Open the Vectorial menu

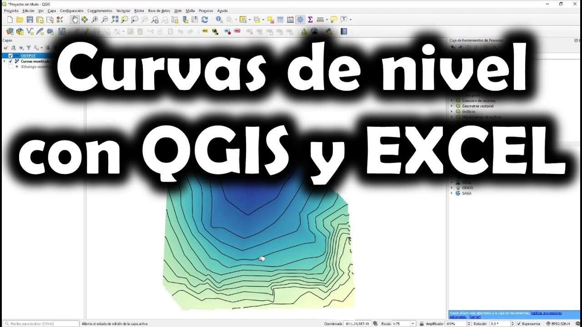click(x=123, y=10)
